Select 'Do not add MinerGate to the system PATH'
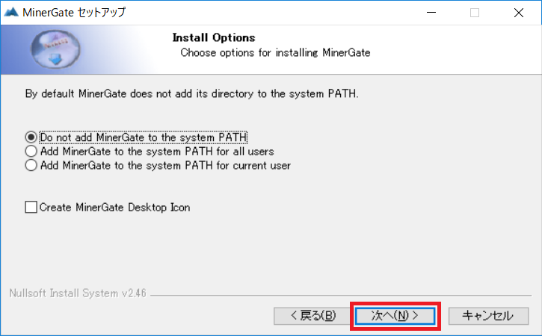542x336 pixels. click(31, 137)
